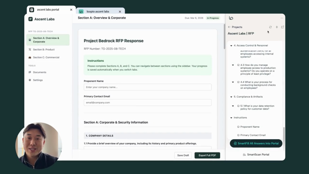Click the loopio ascent labs tab favicon
The height and width of the screenshot is (174, 309).
click(81, 12)
